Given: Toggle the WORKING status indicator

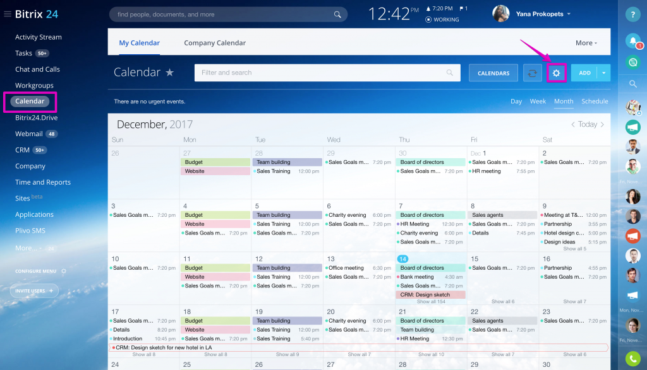Looking at the screenshot, I should click(442, 20).
